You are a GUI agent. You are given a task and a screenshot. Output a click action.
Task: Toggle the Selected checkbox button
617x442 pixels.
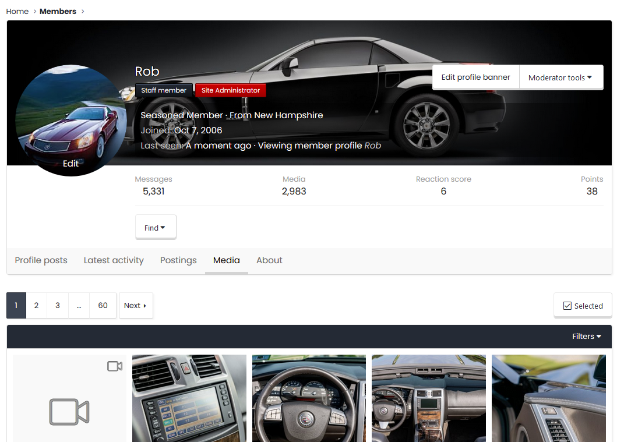[583, 306]
